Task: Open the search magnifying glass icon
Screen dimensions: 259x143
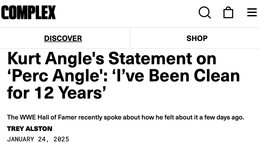Action: [x=205, y=13]
